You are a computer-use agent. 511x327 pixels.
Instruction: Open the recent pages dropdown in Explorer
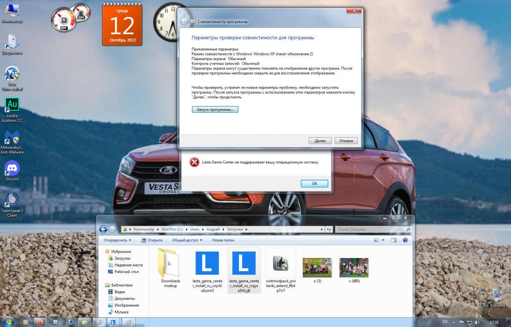pyautogui.click(x=118, y=229)
